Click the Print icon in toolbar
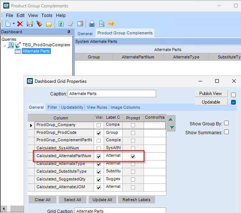 (92, 24)
